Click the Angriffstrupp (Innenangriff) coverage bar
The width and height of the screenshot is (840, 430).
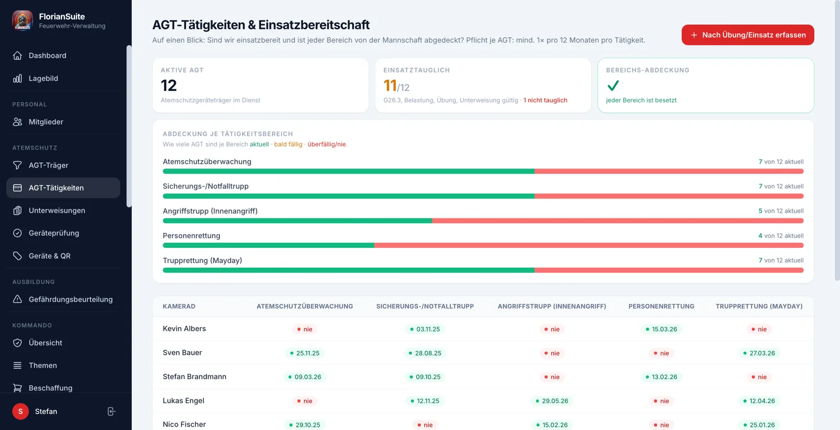[483, 221]
